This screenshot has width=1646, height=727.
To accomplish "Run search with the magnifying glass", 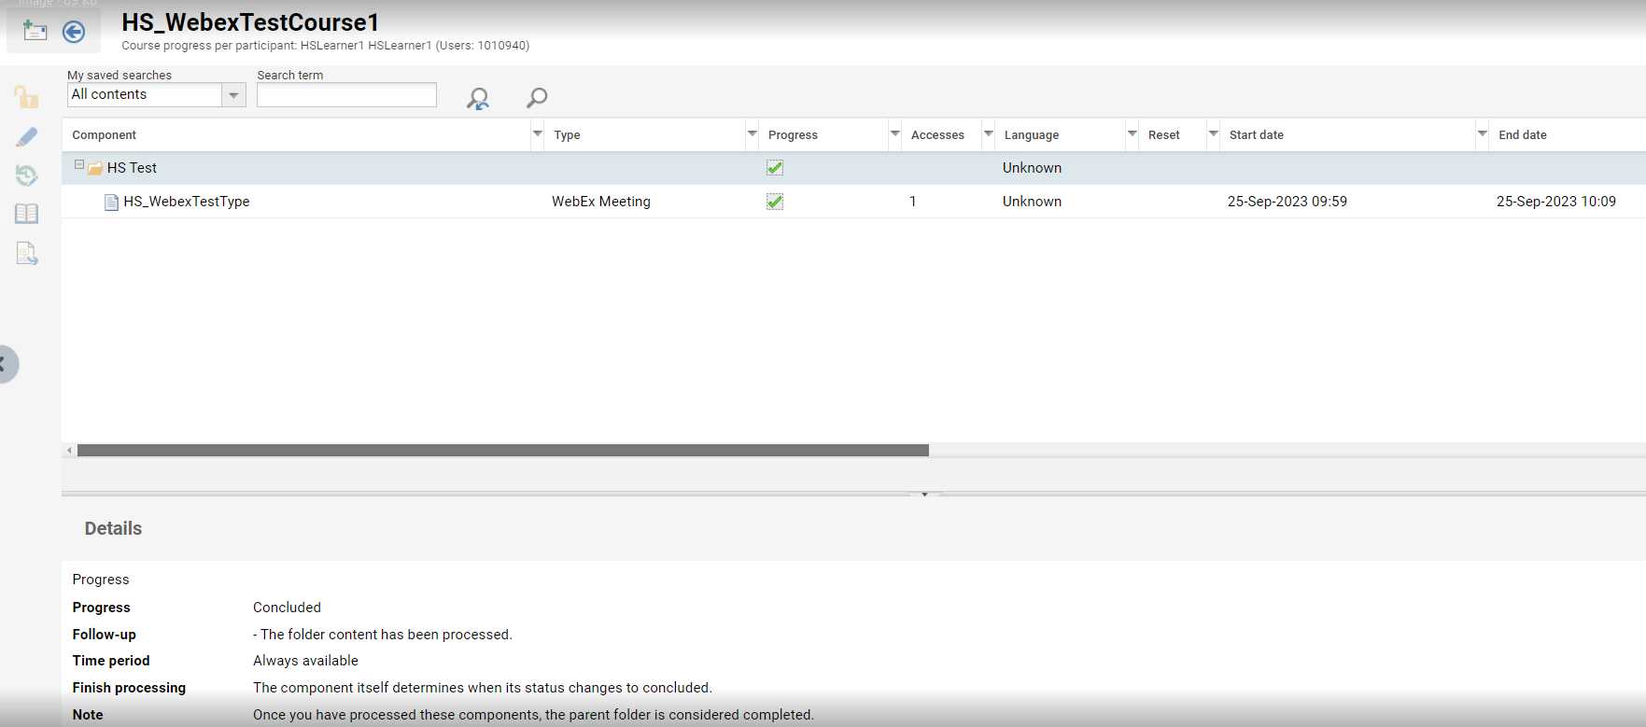I will point(537,97).
